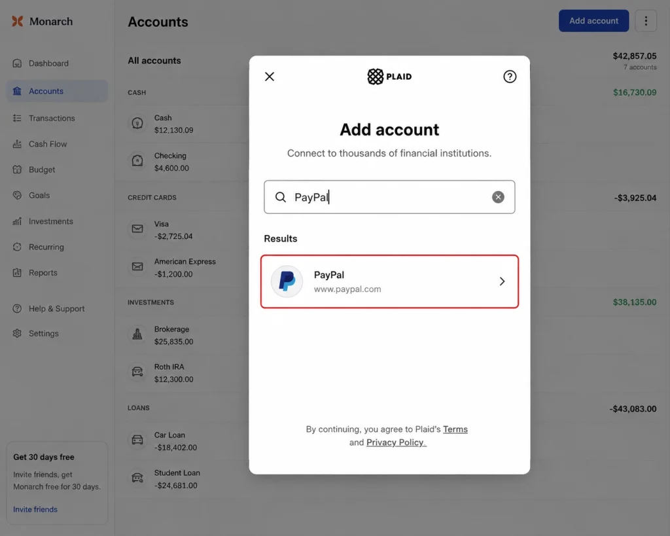
Task: Close the Plaid Add account dialog
Action: pos(269,77)
